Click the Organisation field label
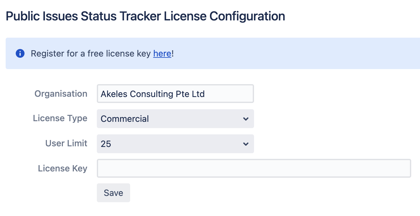 tap(61, 94)
